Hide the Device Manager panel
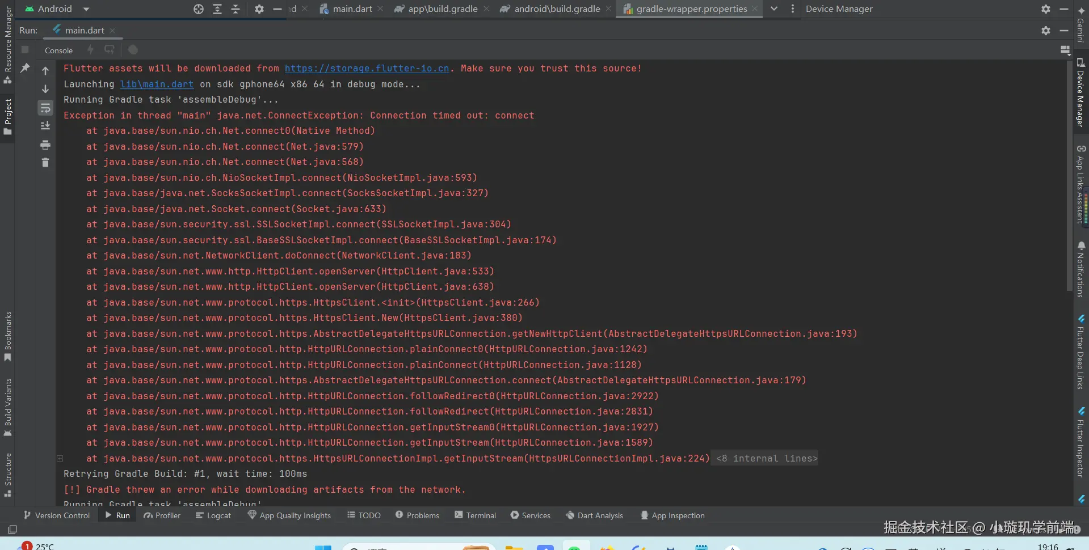The height and width of the screenshot is (550, 1089). point(1064,9)
